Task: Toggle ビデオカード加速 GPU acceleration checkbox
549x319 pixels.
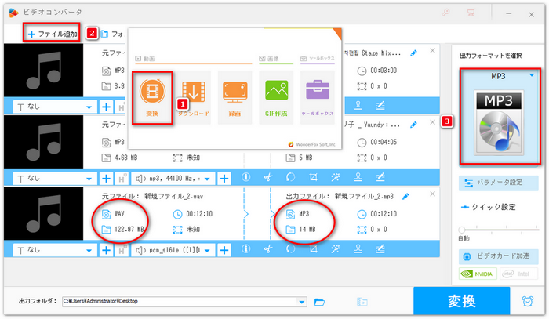Action: (467, 256)
